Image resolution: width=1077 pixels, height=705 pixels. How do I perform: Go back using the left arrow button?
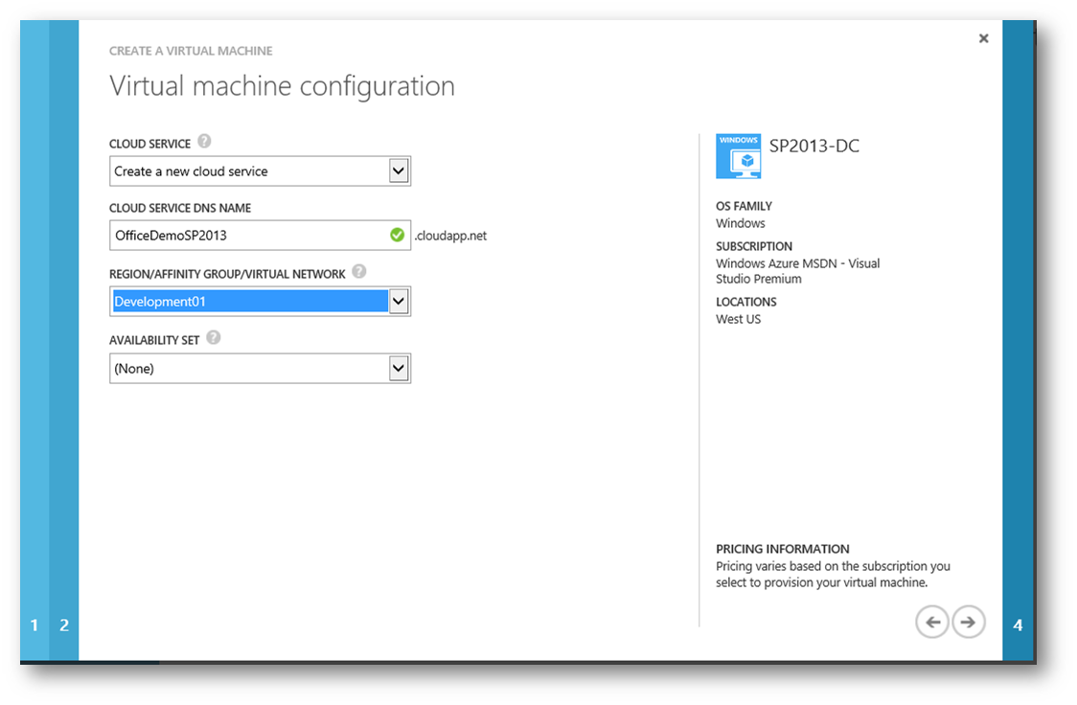(932, 622)
